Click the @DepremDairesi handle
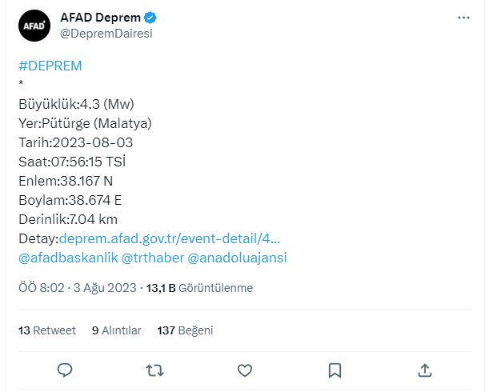 pos(106,34)
